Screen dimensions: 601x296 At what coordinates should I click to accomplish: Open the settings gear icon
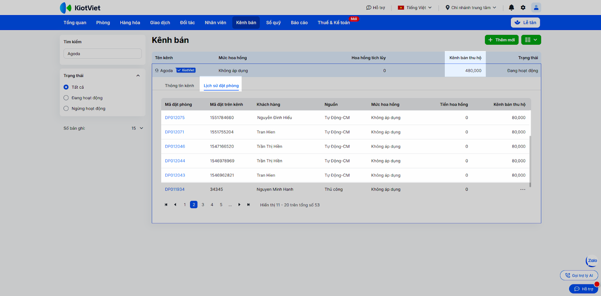click(x=523, y=8)
